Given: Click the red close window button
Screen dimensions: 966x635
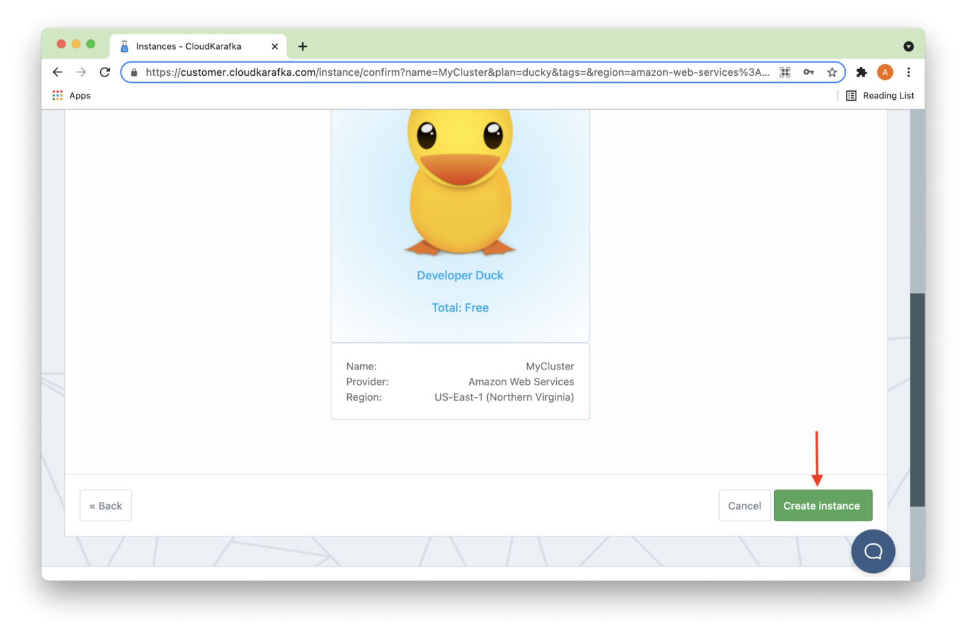Looking at the screenshot, I should [x=61, y=44].
